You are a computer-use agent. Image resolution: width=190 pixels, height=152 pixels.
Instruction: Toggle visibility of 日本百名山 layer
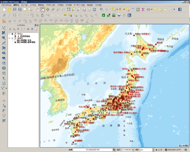click(15, 36)
